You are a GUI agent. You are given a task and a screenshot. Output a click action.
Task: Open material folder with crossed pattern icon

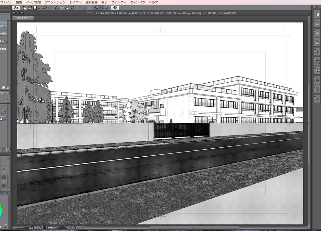tap(317, 33)
